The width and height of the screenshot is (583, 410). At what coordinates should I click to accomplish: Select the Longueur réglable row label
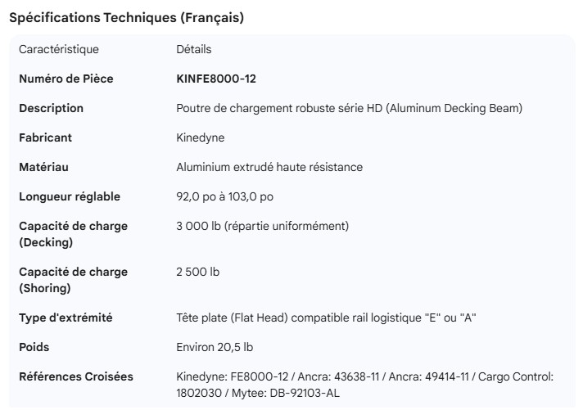[70, 196]
